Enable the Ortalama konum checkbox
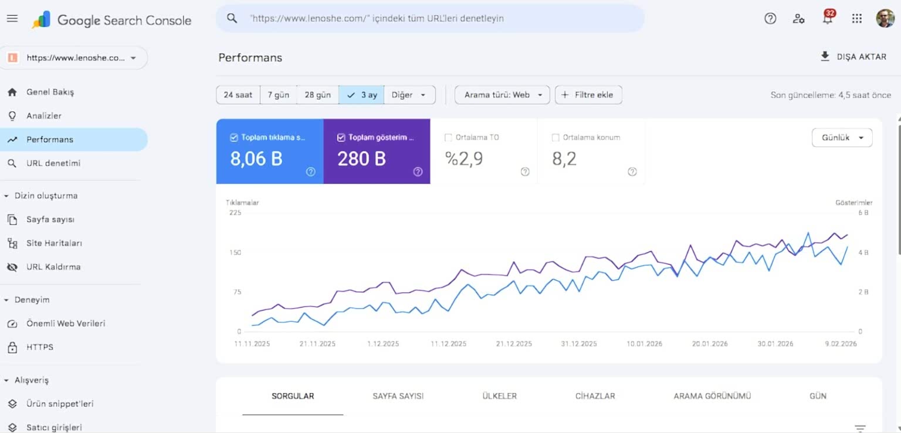The height and width of the screenshot is (433, 901). point(555,138)
